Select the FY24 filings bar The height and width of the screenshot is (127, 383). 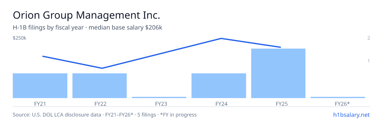[219, 86]
